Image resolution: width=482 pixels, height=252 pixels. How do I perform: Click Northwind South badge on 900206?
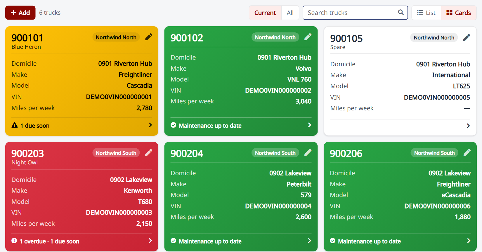(434, 153)
